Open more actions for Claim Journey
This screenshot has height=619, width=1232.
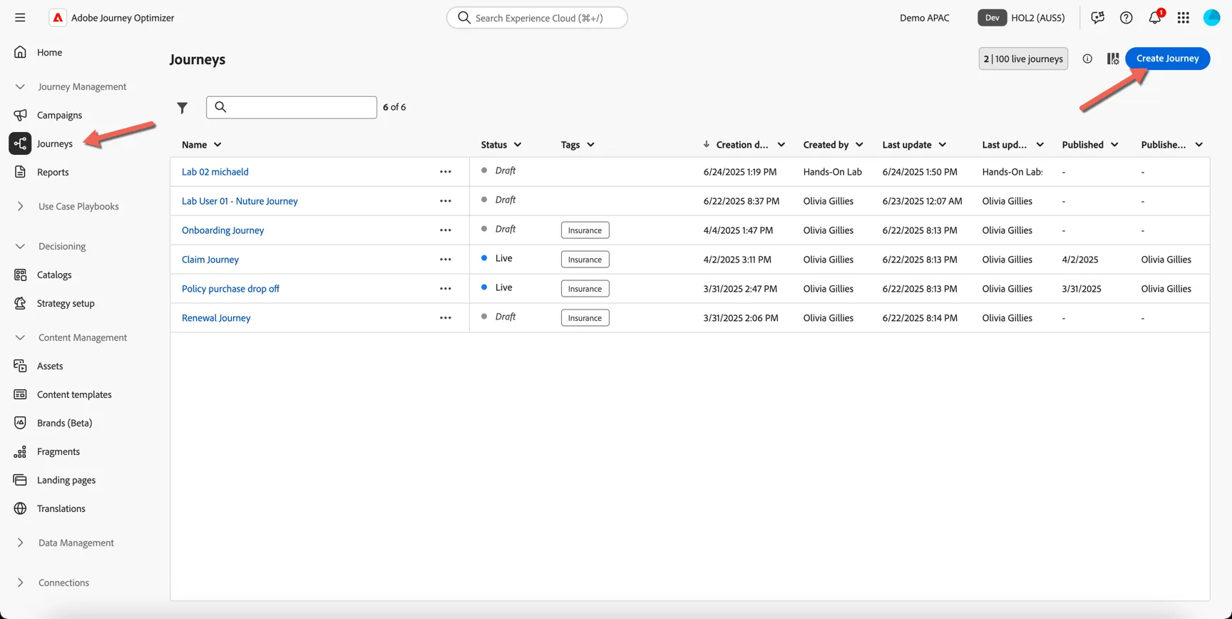click(x=446, y=260)
